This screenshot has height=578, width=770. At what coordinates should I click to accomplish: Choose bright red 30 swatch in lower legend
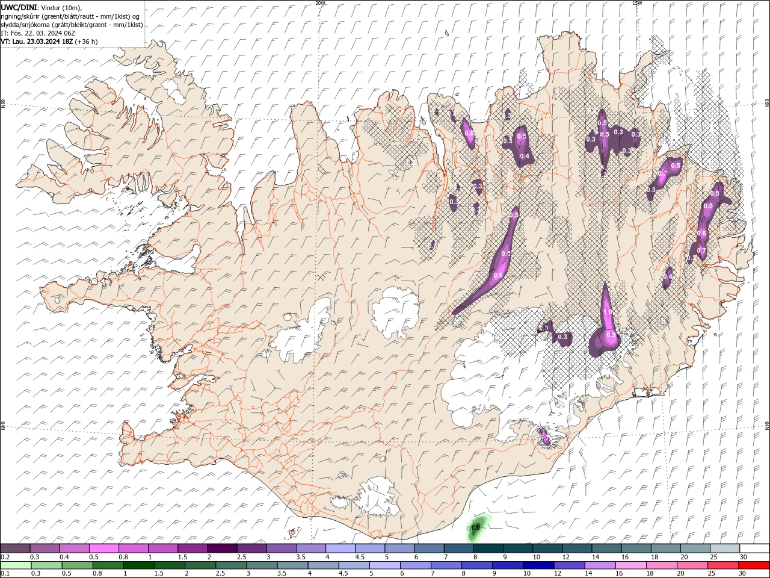tap(754, 565)
